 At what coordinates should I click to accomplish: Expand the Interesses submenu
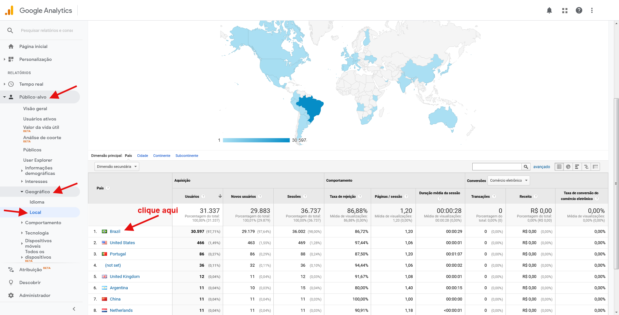click(x=22, y=181)
